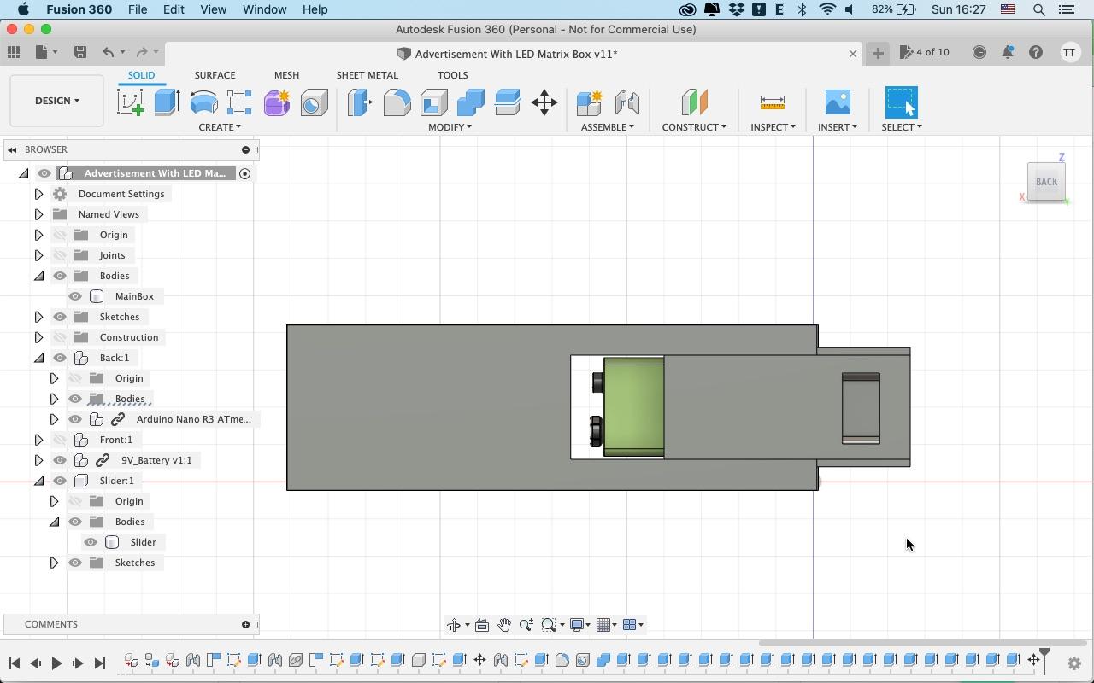1094x683 pixels.
Task: Open the timeline settings gear
Action: pos(1074,663)
